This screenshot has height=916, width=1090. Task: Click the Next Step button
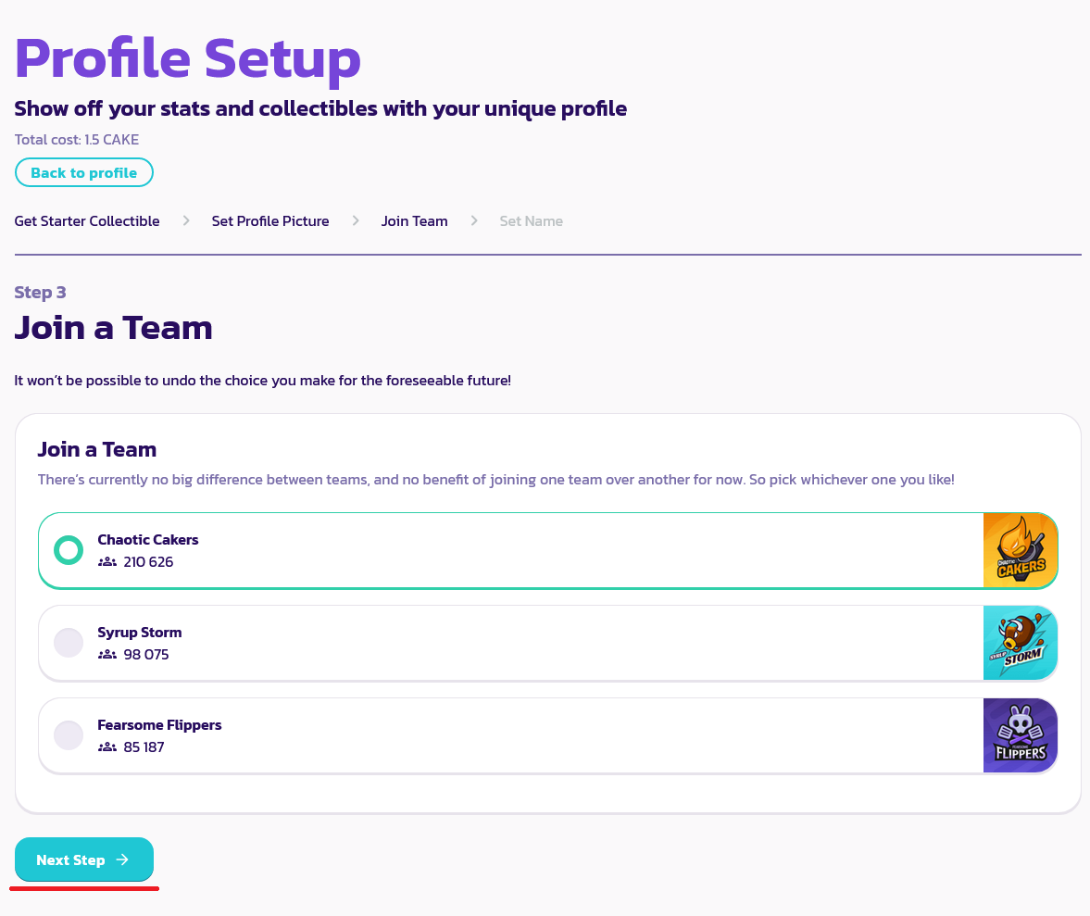coord(83,860)
